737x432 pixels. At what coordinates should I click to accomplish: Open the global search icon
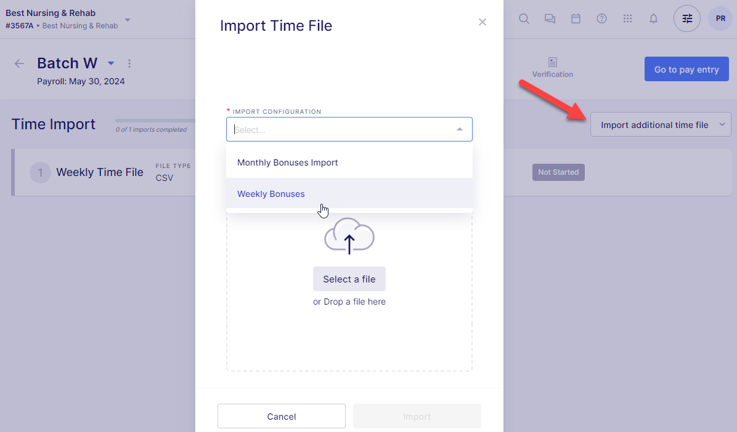click(x=523, y=18)
